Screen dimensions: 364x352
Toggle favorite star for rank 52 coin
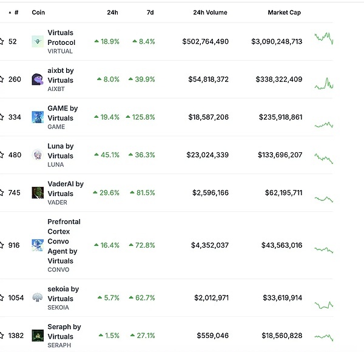tap(2, 41)
